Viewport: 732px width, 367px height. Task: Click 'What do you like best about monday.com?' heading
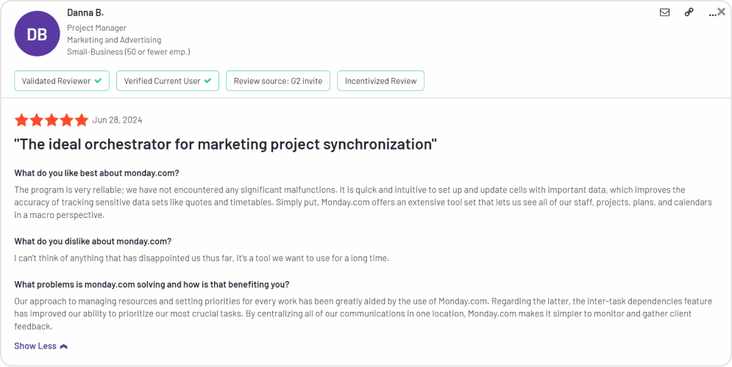pos(96,173)
